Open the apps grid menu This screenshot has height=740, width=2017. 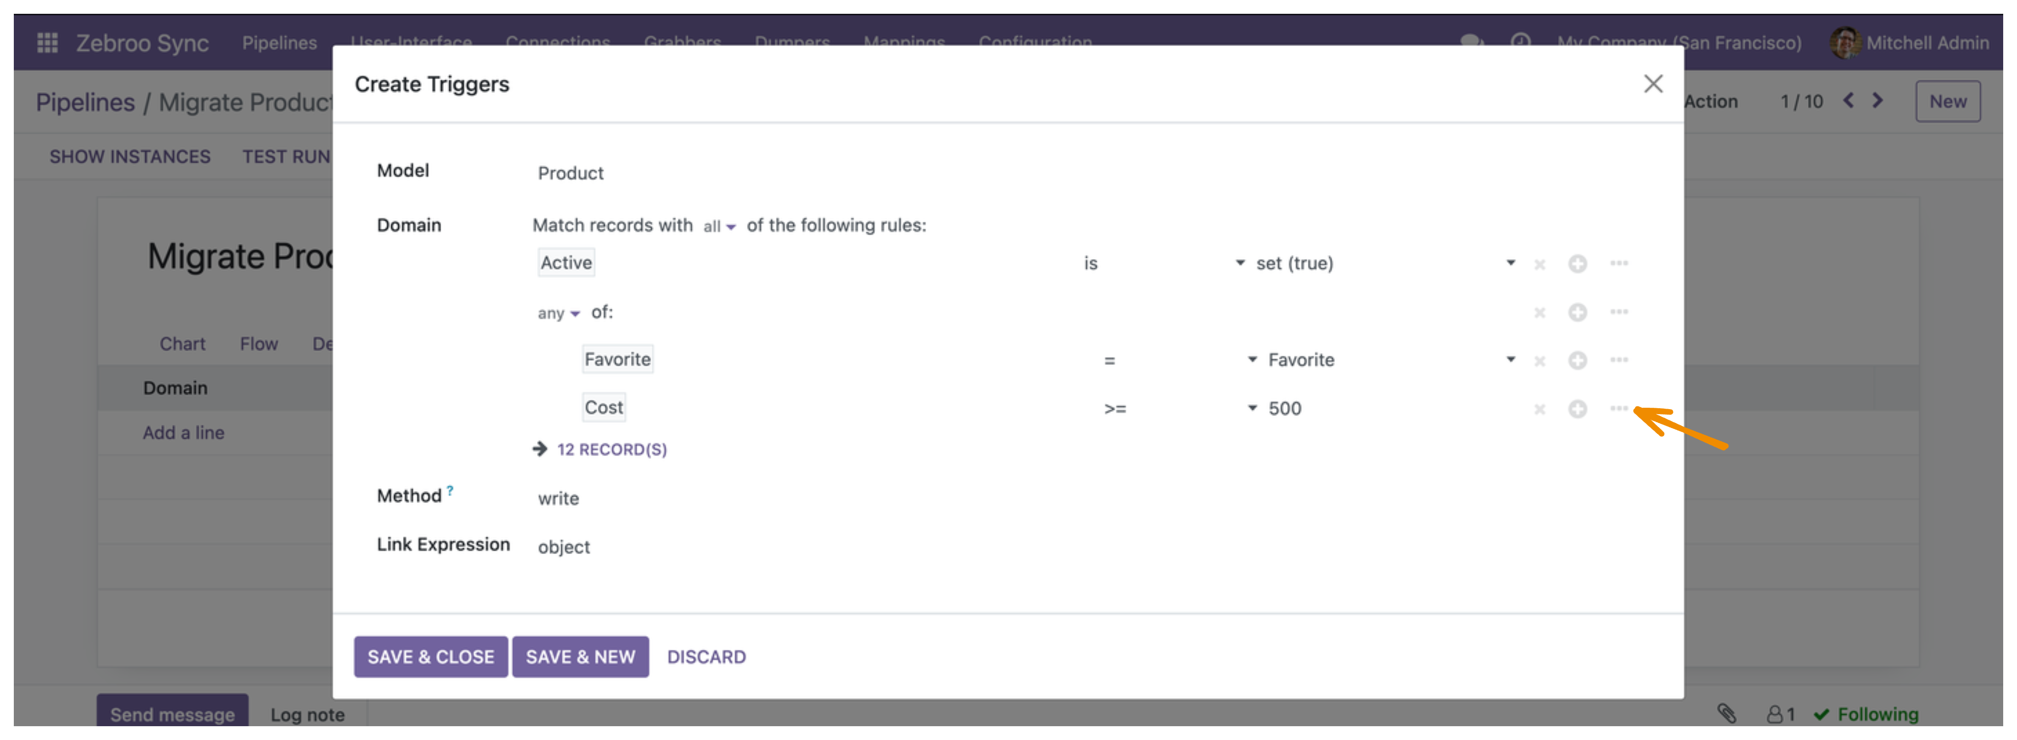pyautogui.click(x=48, y=42)
